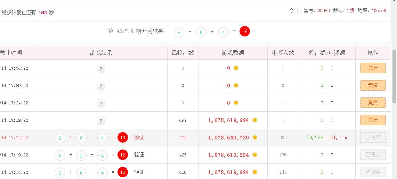
Task: Click 竞猜 button for 17:29:22 round
Action: tap(373, 85)
